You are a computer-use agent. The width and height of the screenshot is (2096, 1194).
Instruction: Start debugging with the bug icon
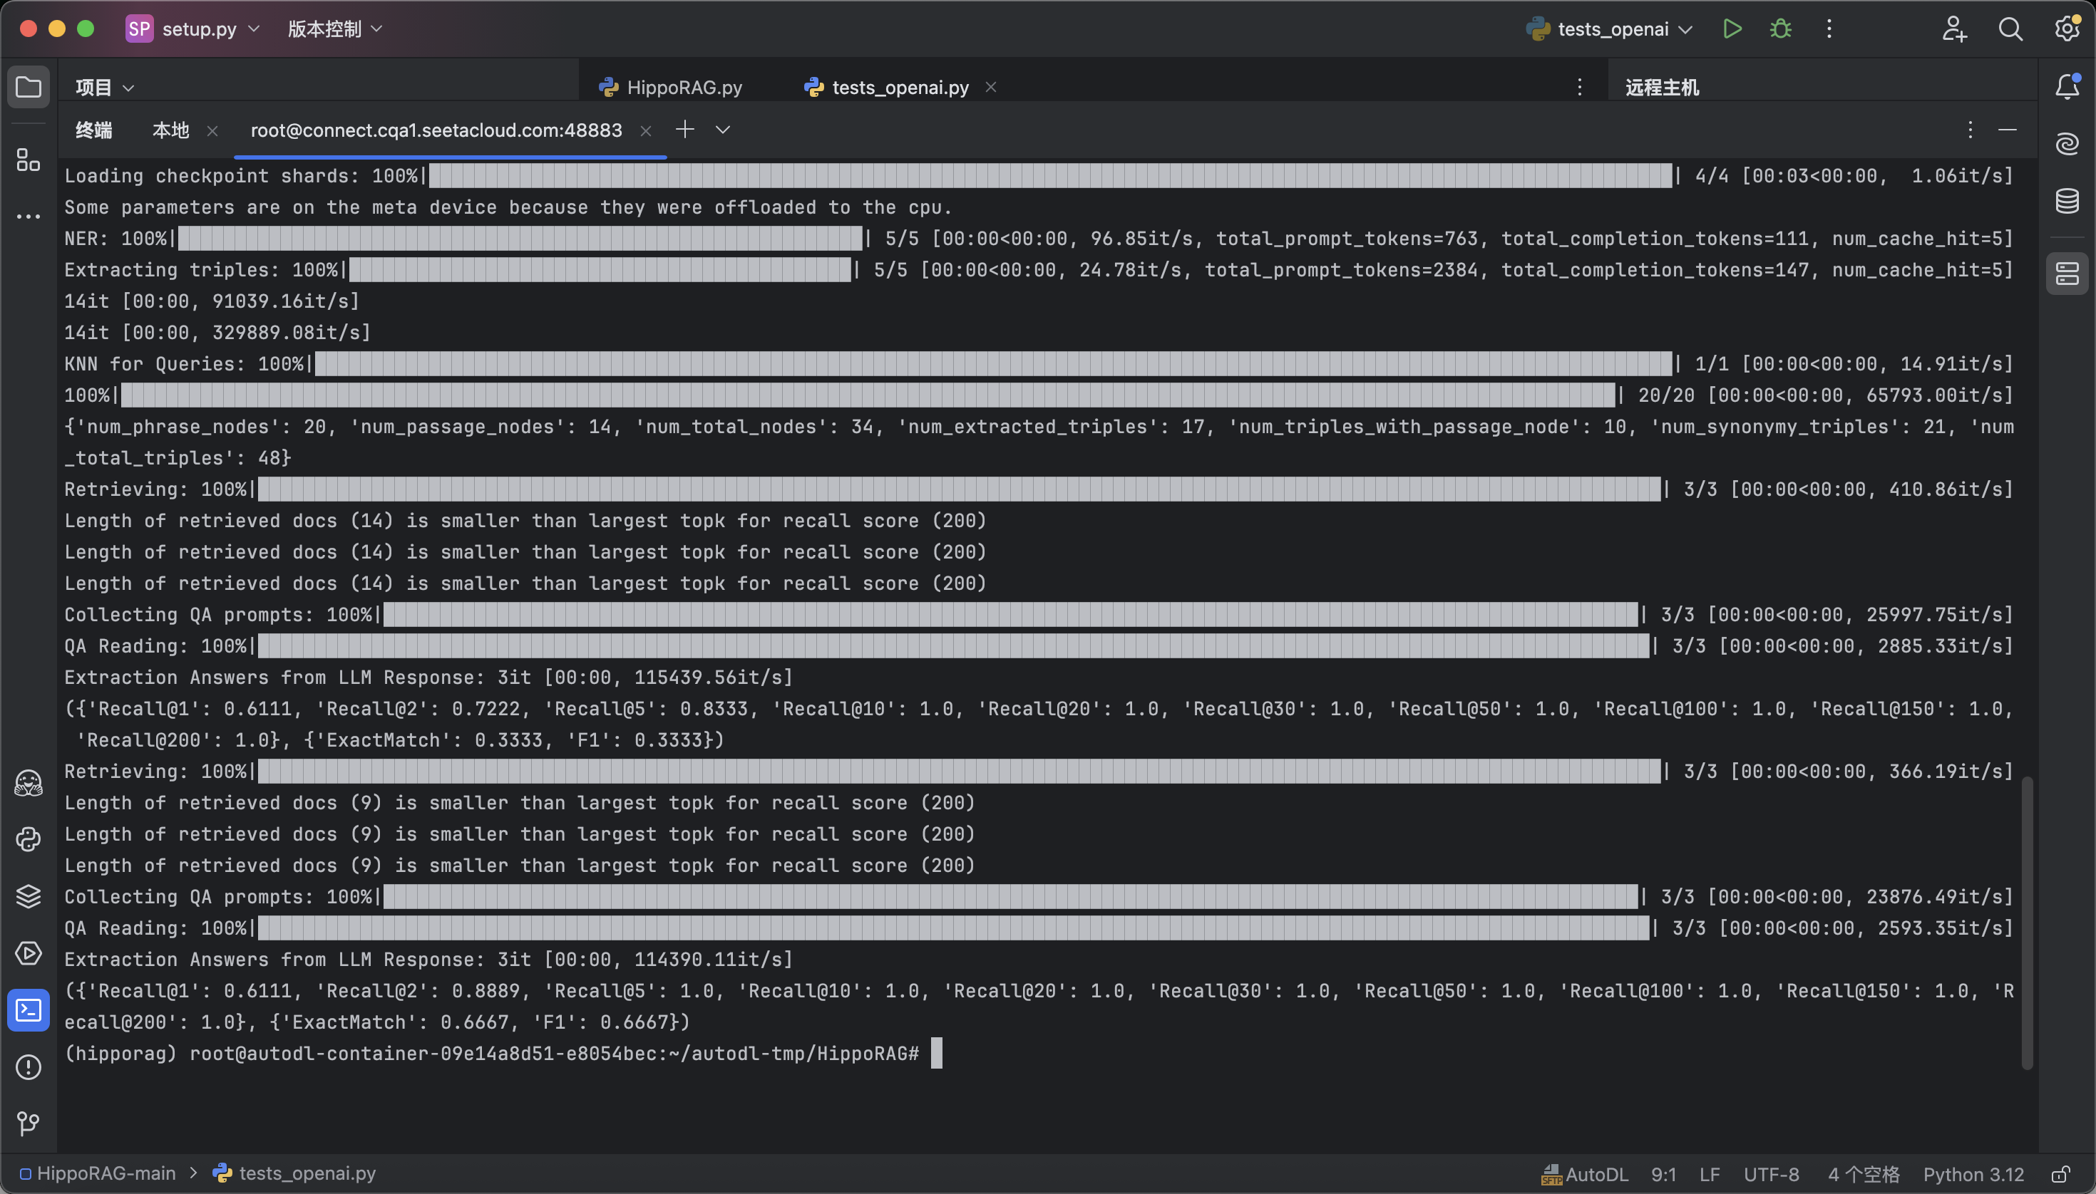coord(1780,29)
